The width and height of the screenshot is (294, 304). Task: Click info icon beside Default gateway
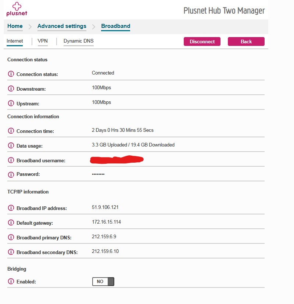click(x=11, y=223)
